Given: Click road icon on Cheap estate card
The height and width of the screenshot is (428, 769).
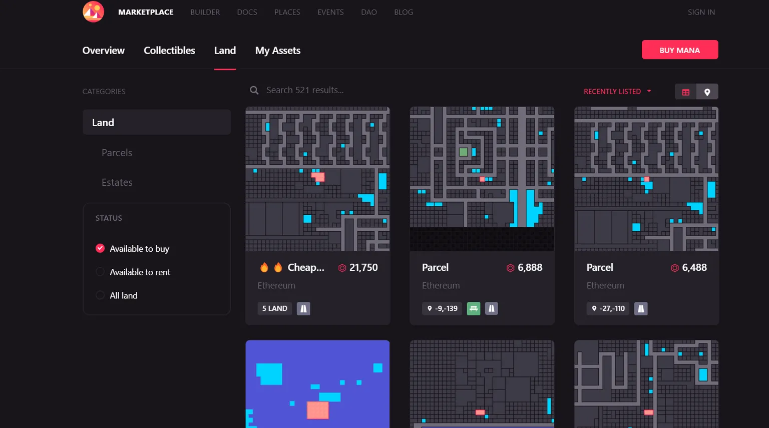Looking at the screenshot, I should point(303,309).
